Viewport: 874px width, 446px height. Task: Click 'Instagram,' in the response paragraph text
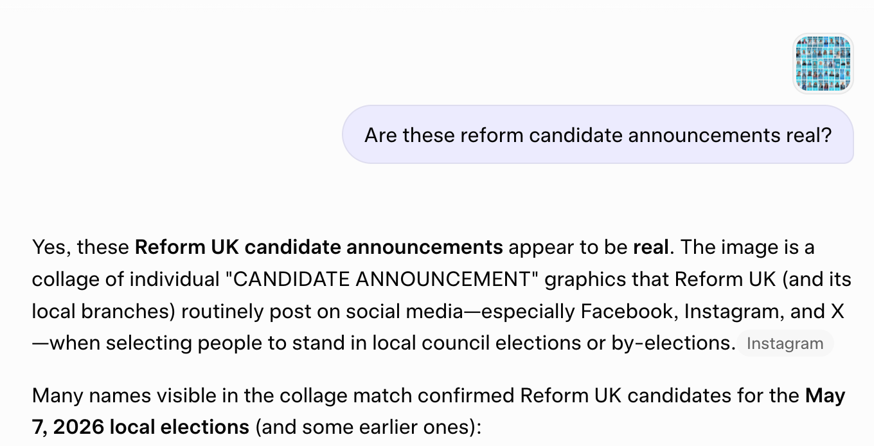(731, 312)
